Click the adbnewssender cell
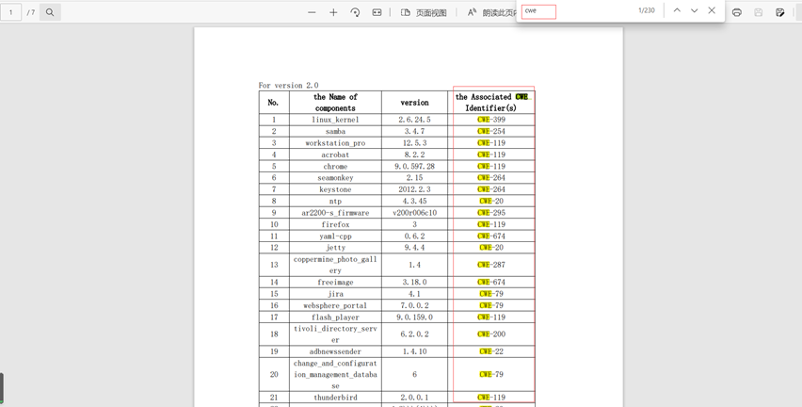This screenshot has width=802, height=407. point(335,351)
